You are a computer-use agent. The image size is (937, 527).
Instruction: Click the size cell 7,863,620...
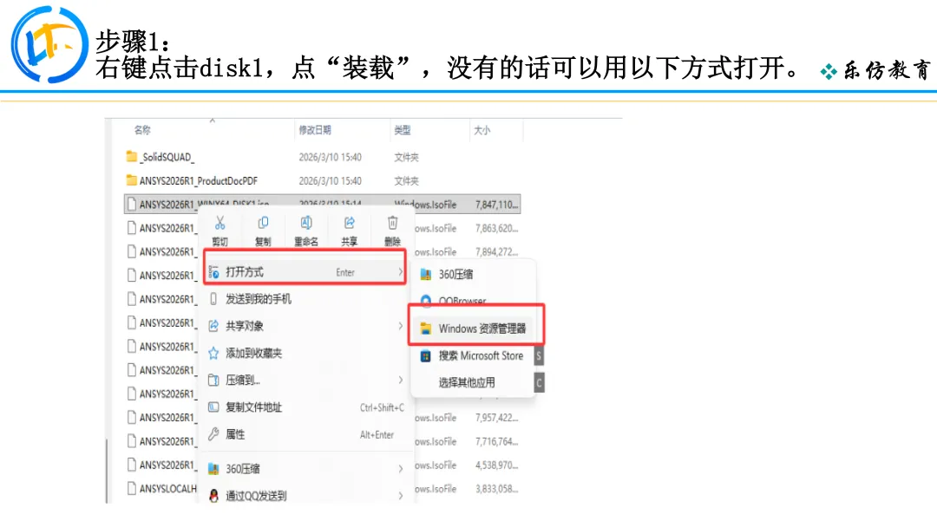click(x=496, y=229)
